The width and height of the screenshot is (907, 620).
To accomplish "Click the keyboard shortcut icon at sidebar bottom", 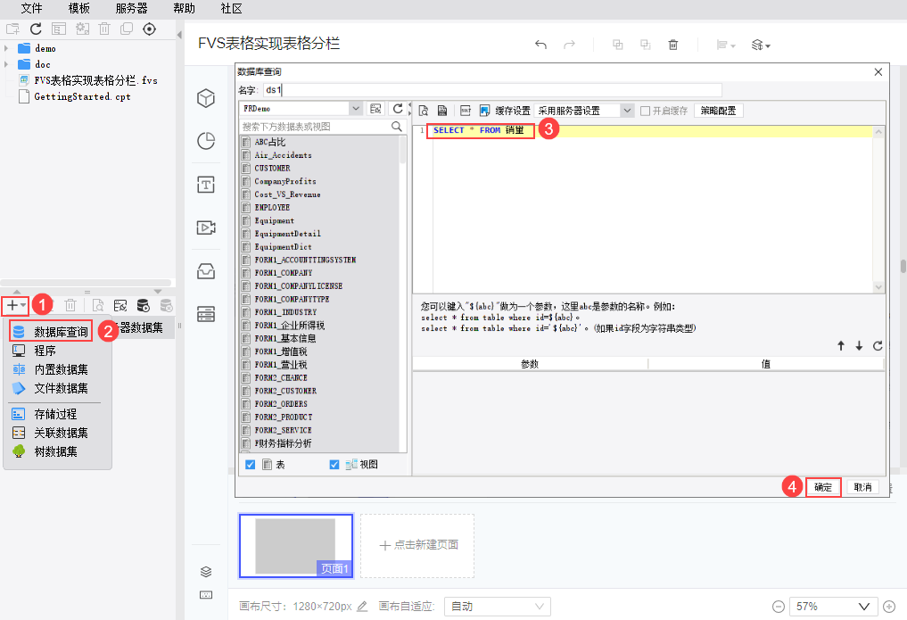I will click(x=206, y=594).
